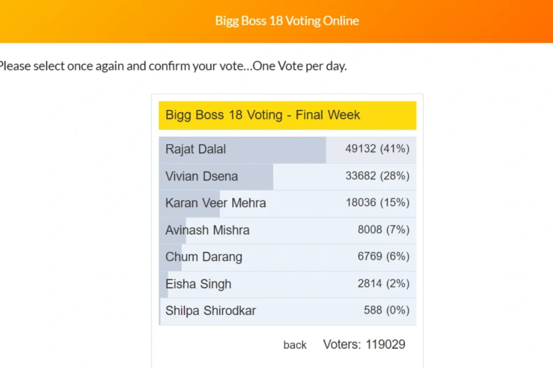Click the 8008 (7%) vote count
The height and width of the screenshot is (368, 553).
pyautogui.click(x=383, y=230)
